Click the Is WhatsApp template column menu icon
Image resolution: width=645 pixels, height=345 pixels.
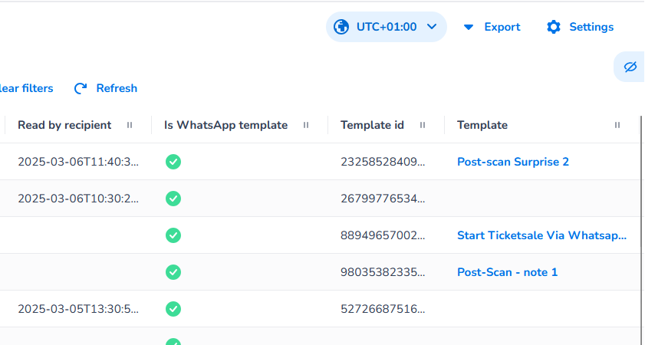click(306, 125)
